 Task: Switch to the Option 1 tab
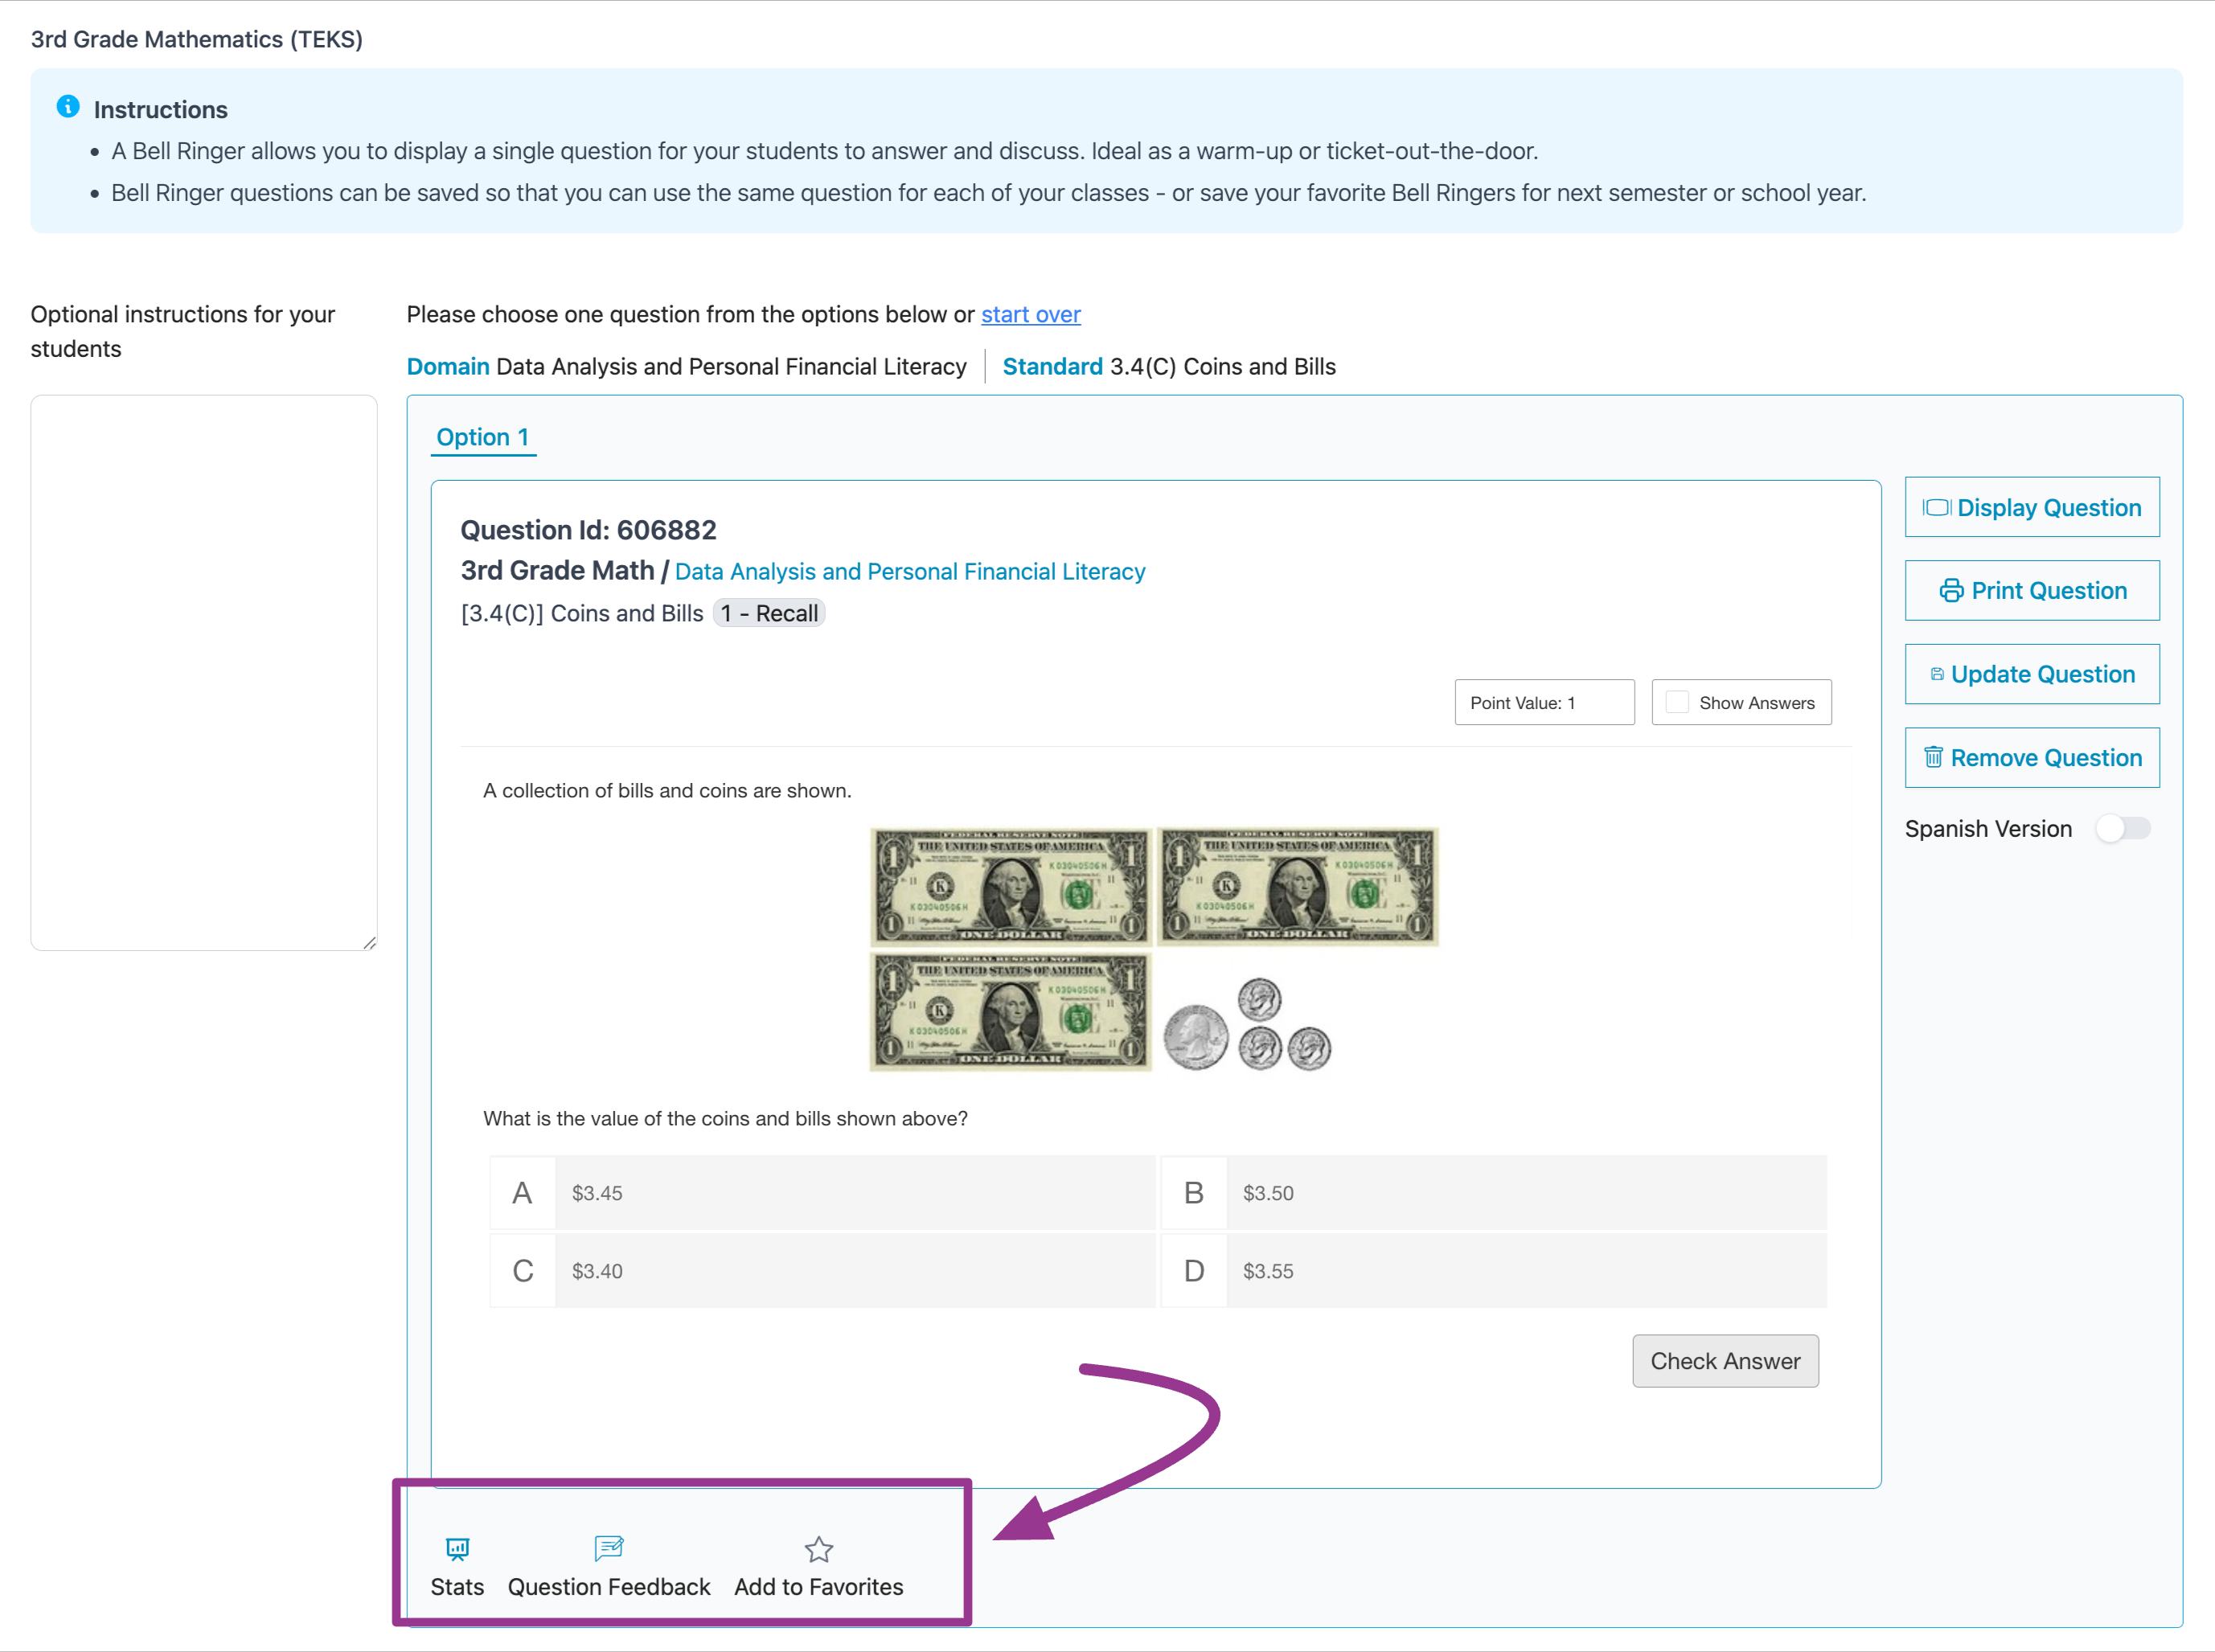click(x=483, y=437)
